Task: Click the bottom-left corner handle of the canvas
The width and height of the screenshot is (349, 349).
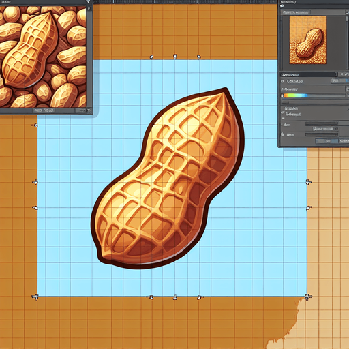Action: pos(35,297)
